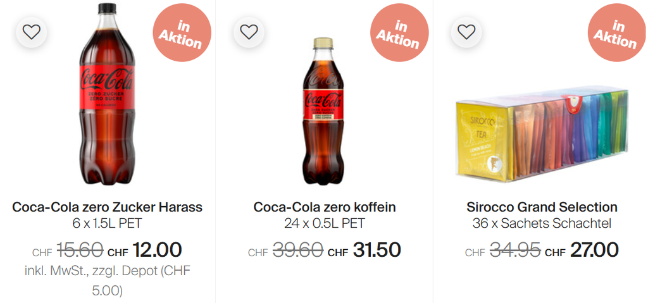Open the Coca-Cola zero koffein title link

click(x=325, y=207)
